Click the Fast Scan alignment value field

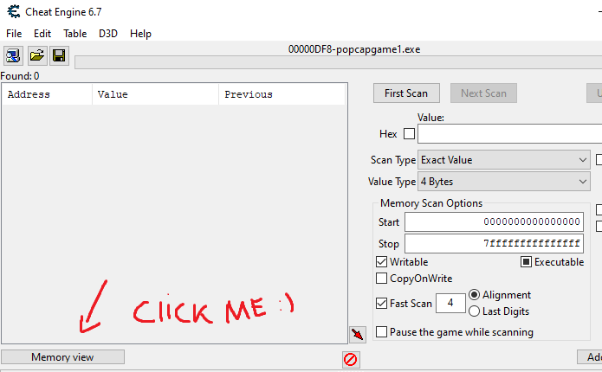[x=450, y=304]
